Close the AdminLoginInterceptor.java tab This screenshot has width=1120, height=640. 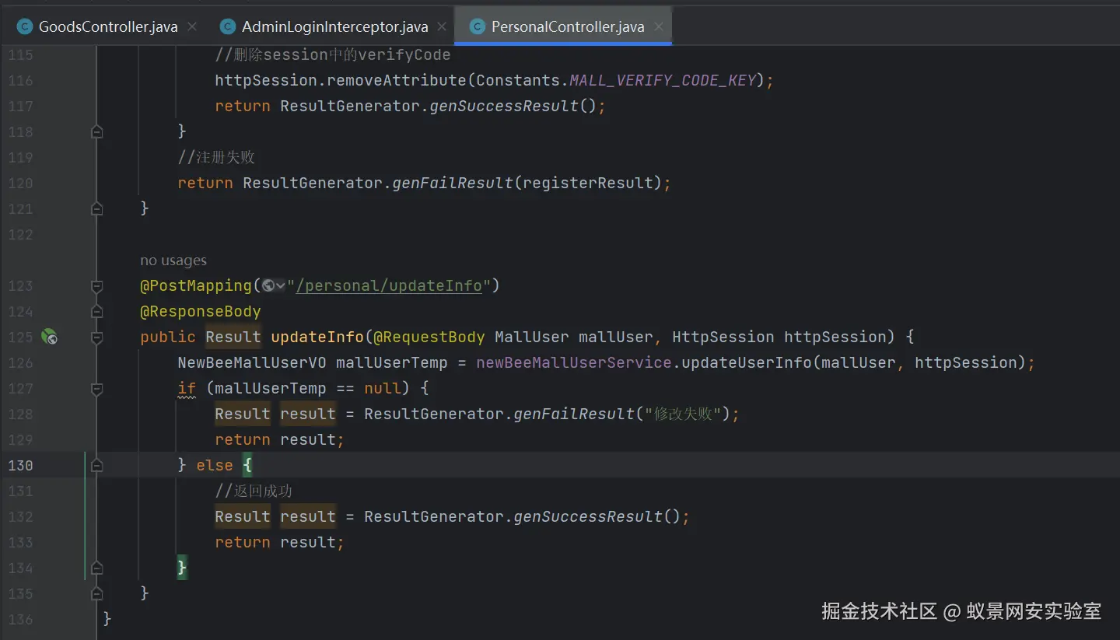pyautogui.click(x=442, y=26)
